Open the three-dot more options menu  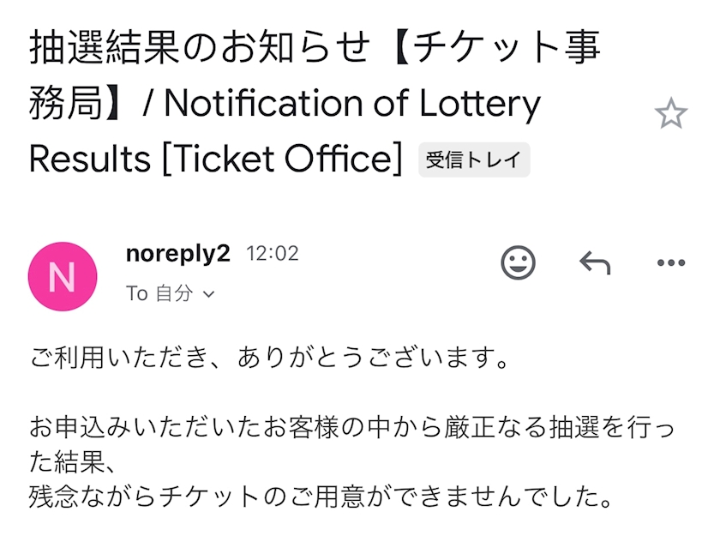(670, 263)
